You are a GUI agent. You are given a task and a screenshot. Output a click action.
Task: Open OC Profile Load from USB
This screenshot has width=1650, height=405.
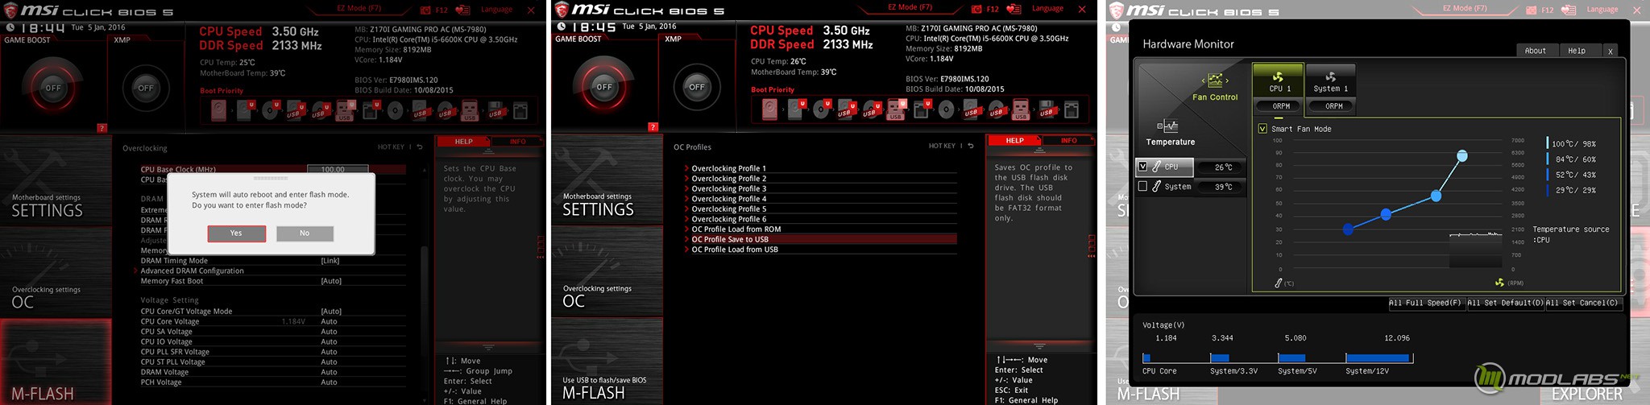click(x=820, y=250)
